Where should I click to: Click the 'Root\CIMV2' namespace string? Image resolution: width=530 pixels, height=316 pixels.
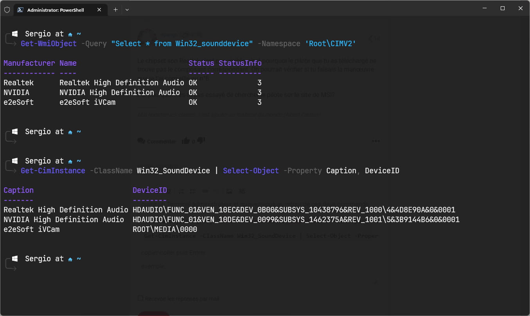coord(331,43)
